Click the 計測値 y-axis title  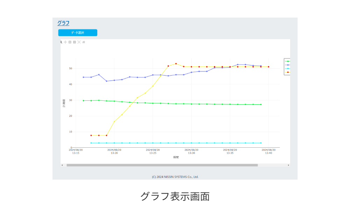(64, 103)
